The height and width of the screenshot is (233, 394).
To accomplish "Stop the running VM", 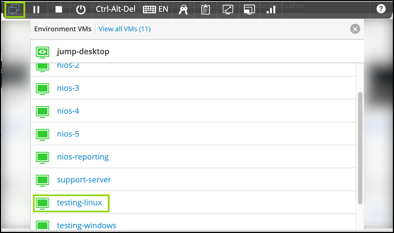I will 59,9.
